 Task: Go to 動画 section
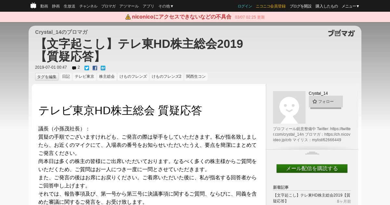click(44, 6)
